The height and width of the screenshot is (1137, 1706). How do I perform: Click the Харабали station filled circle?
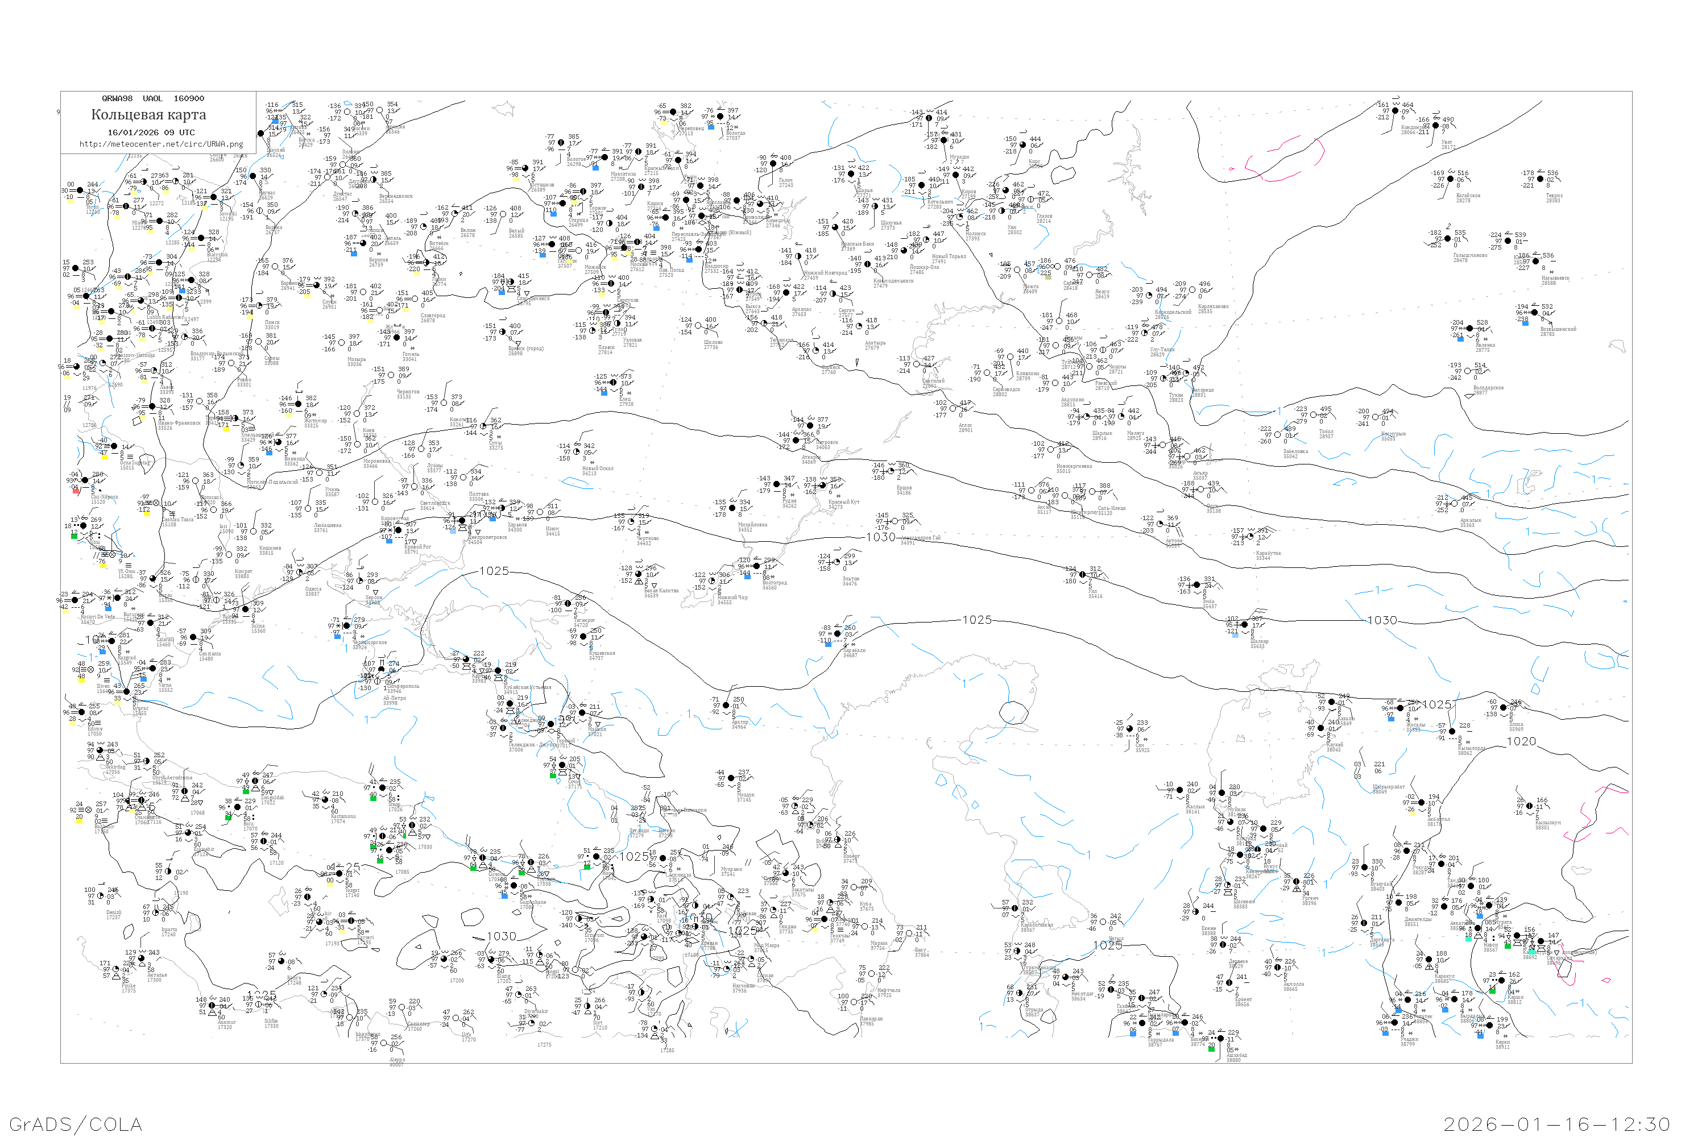coord(838,634)
